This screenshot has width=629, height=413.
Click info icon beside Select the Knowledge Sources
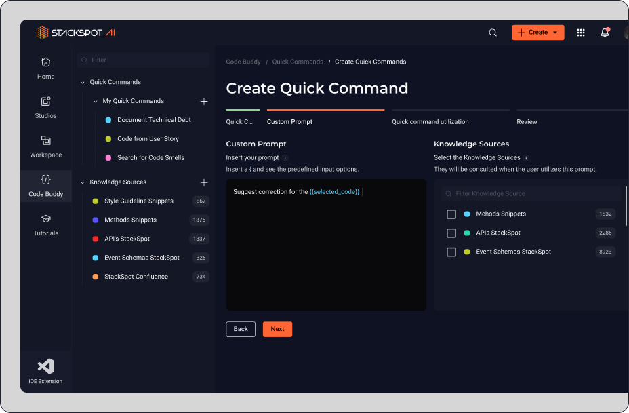(526, 158)
